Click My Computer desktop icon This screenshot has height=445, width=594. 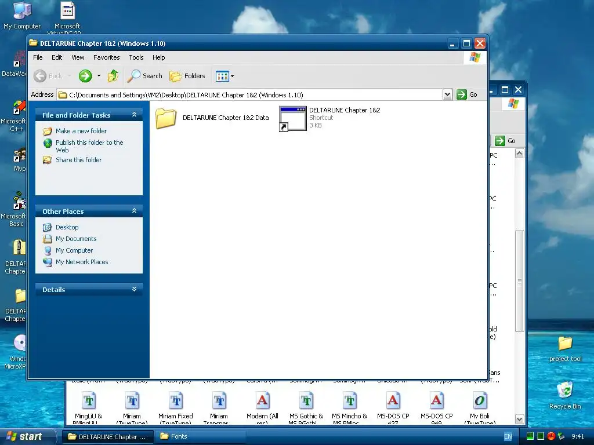(22, 16)
